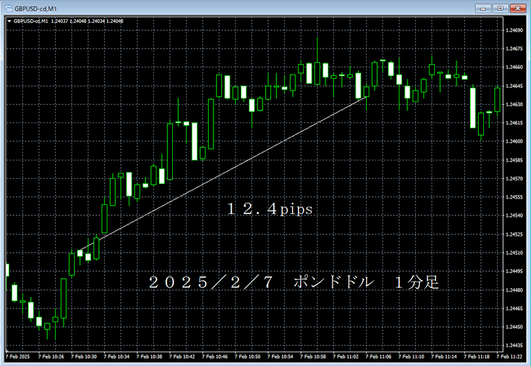Click the 1.24660 price scale label
This screenshot has height=366, width=531.
click(514, 67)
